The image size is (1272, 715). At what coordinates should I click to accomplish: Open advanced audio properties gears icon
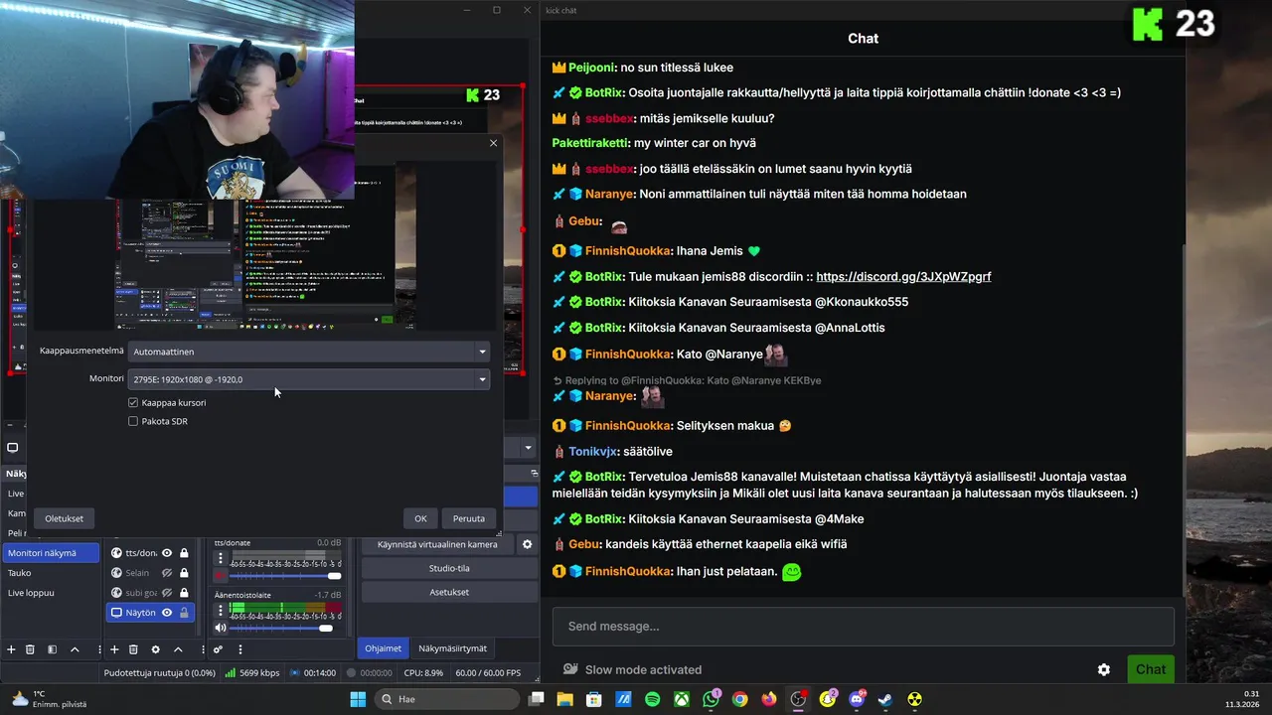(x=219, y=649)
